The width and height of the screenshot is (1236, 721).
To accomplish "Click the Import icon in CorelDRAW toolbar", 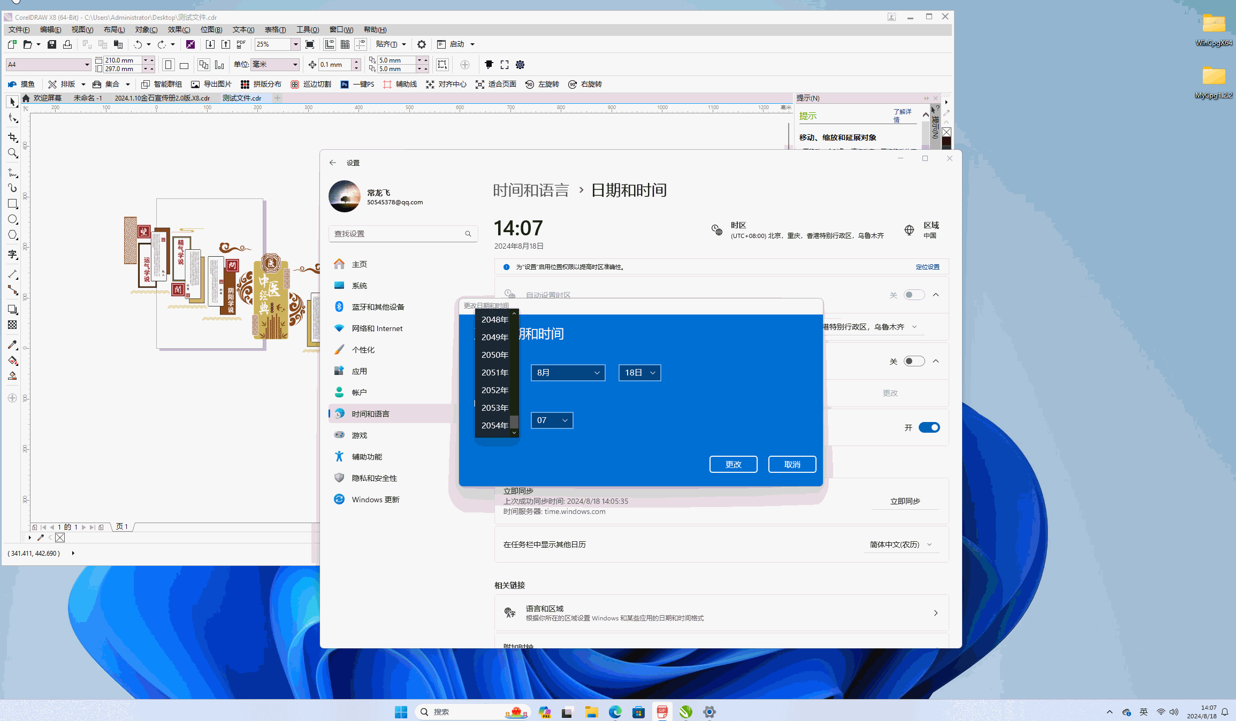I will 210,44.
